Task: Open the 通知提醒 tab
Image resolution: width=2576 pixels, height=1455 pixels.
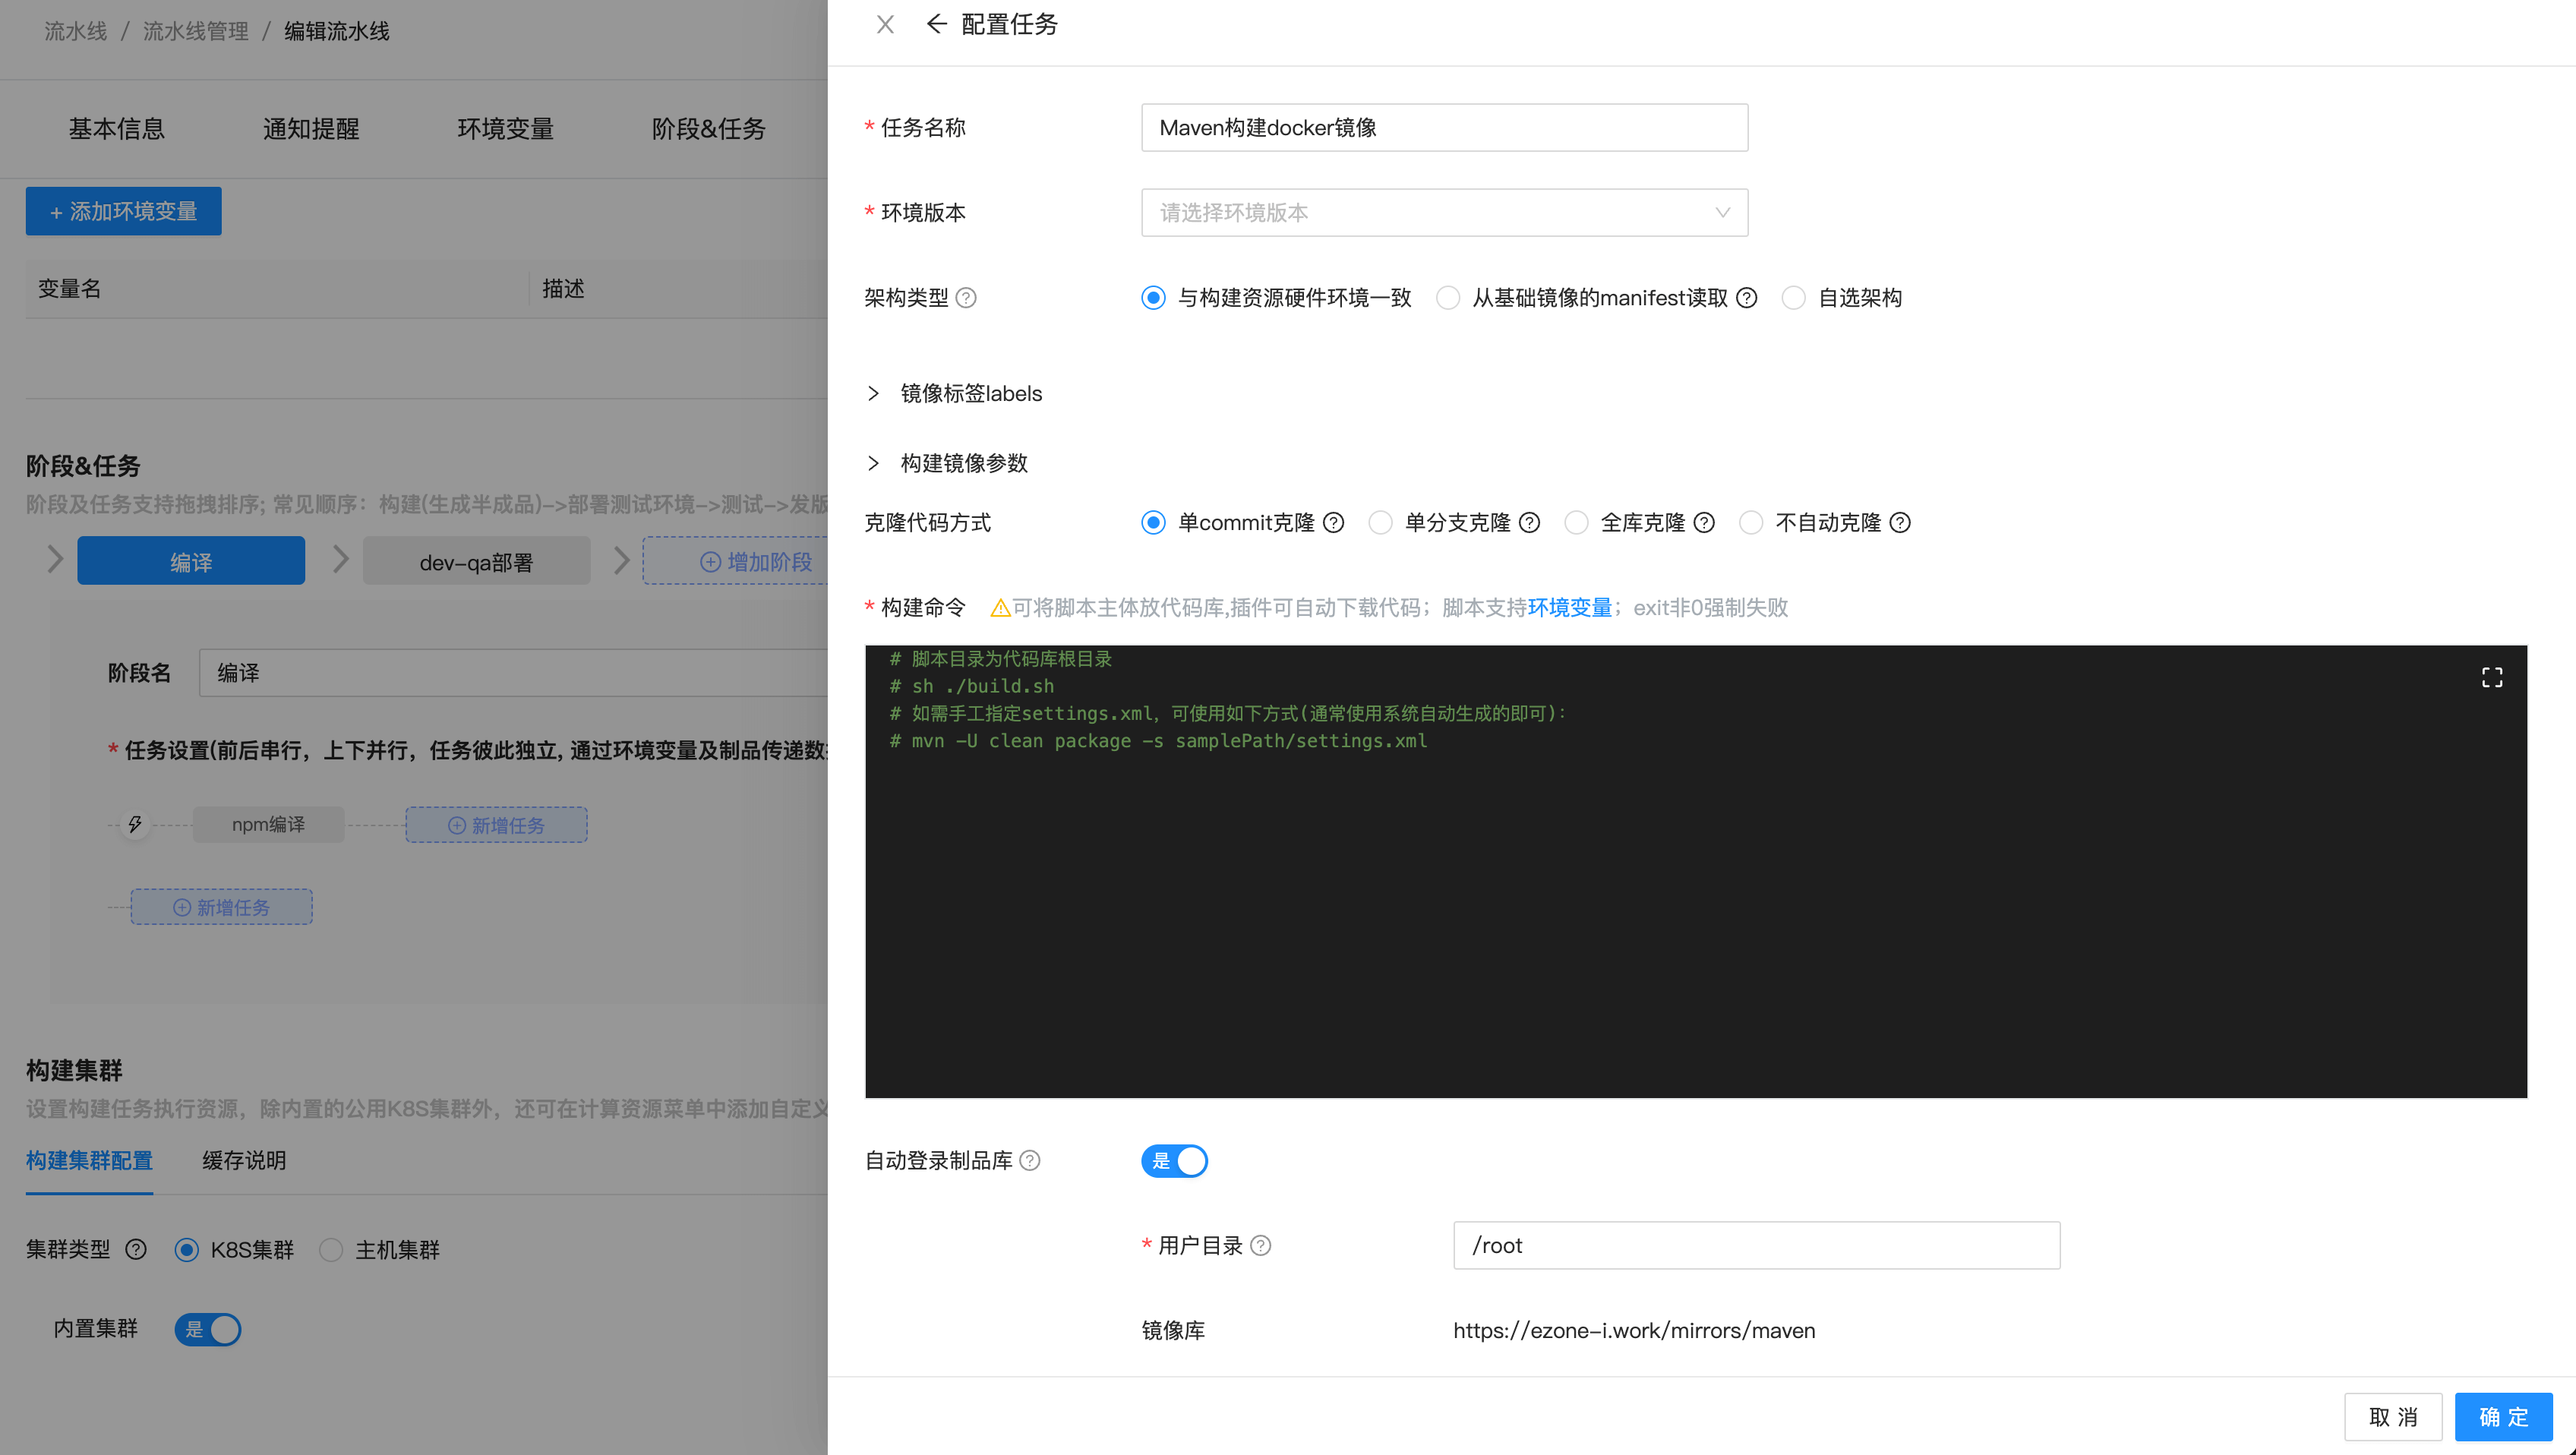Action: tap(310, 129)
